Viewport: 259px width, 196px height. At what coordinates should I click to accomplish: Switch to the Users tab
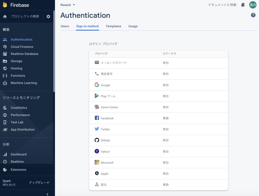pos(65,26)
